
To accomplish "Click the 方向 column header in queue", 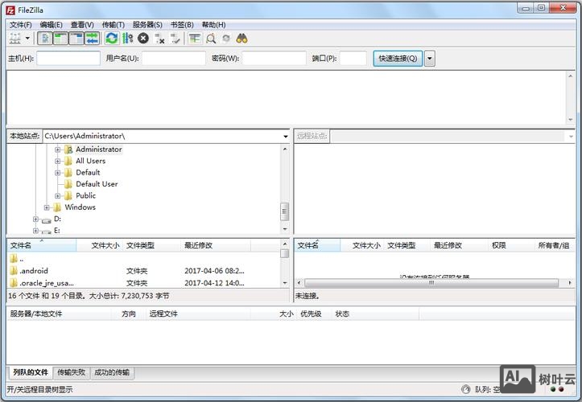I will tap(129, 314).
